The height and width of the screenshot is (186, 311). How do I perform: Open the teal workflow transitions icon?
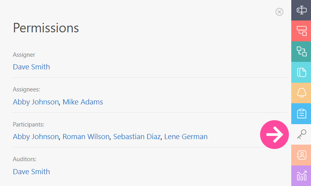point(301,52)
